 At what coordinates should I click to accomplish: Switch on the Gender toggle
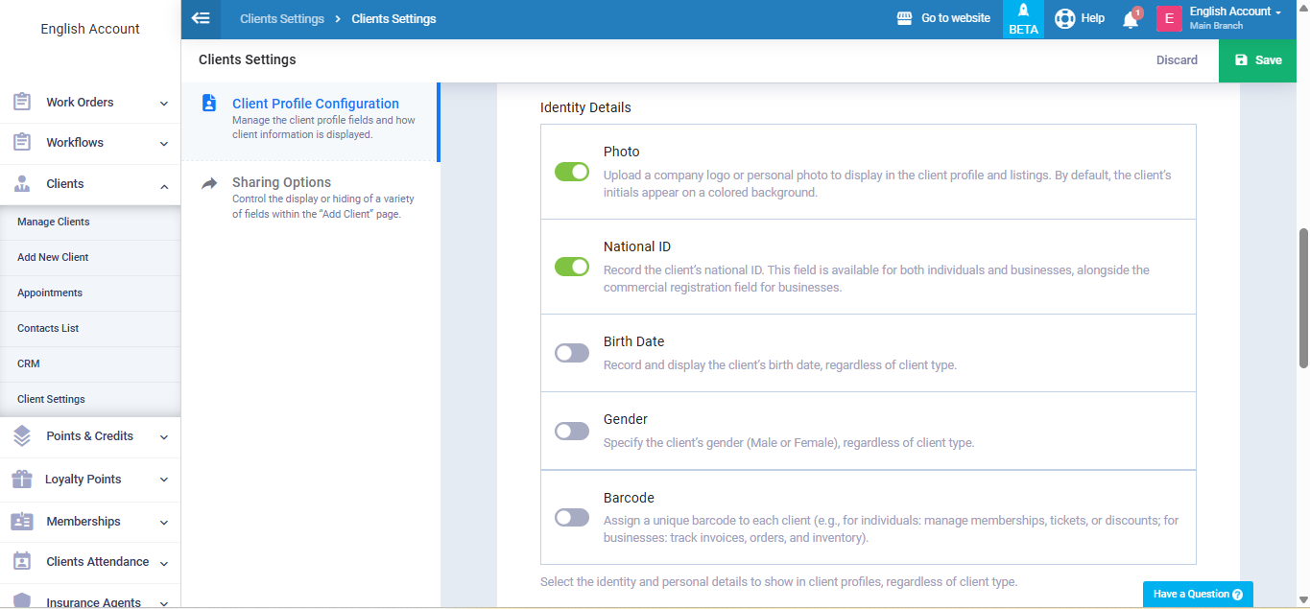(x=572, y=432)
